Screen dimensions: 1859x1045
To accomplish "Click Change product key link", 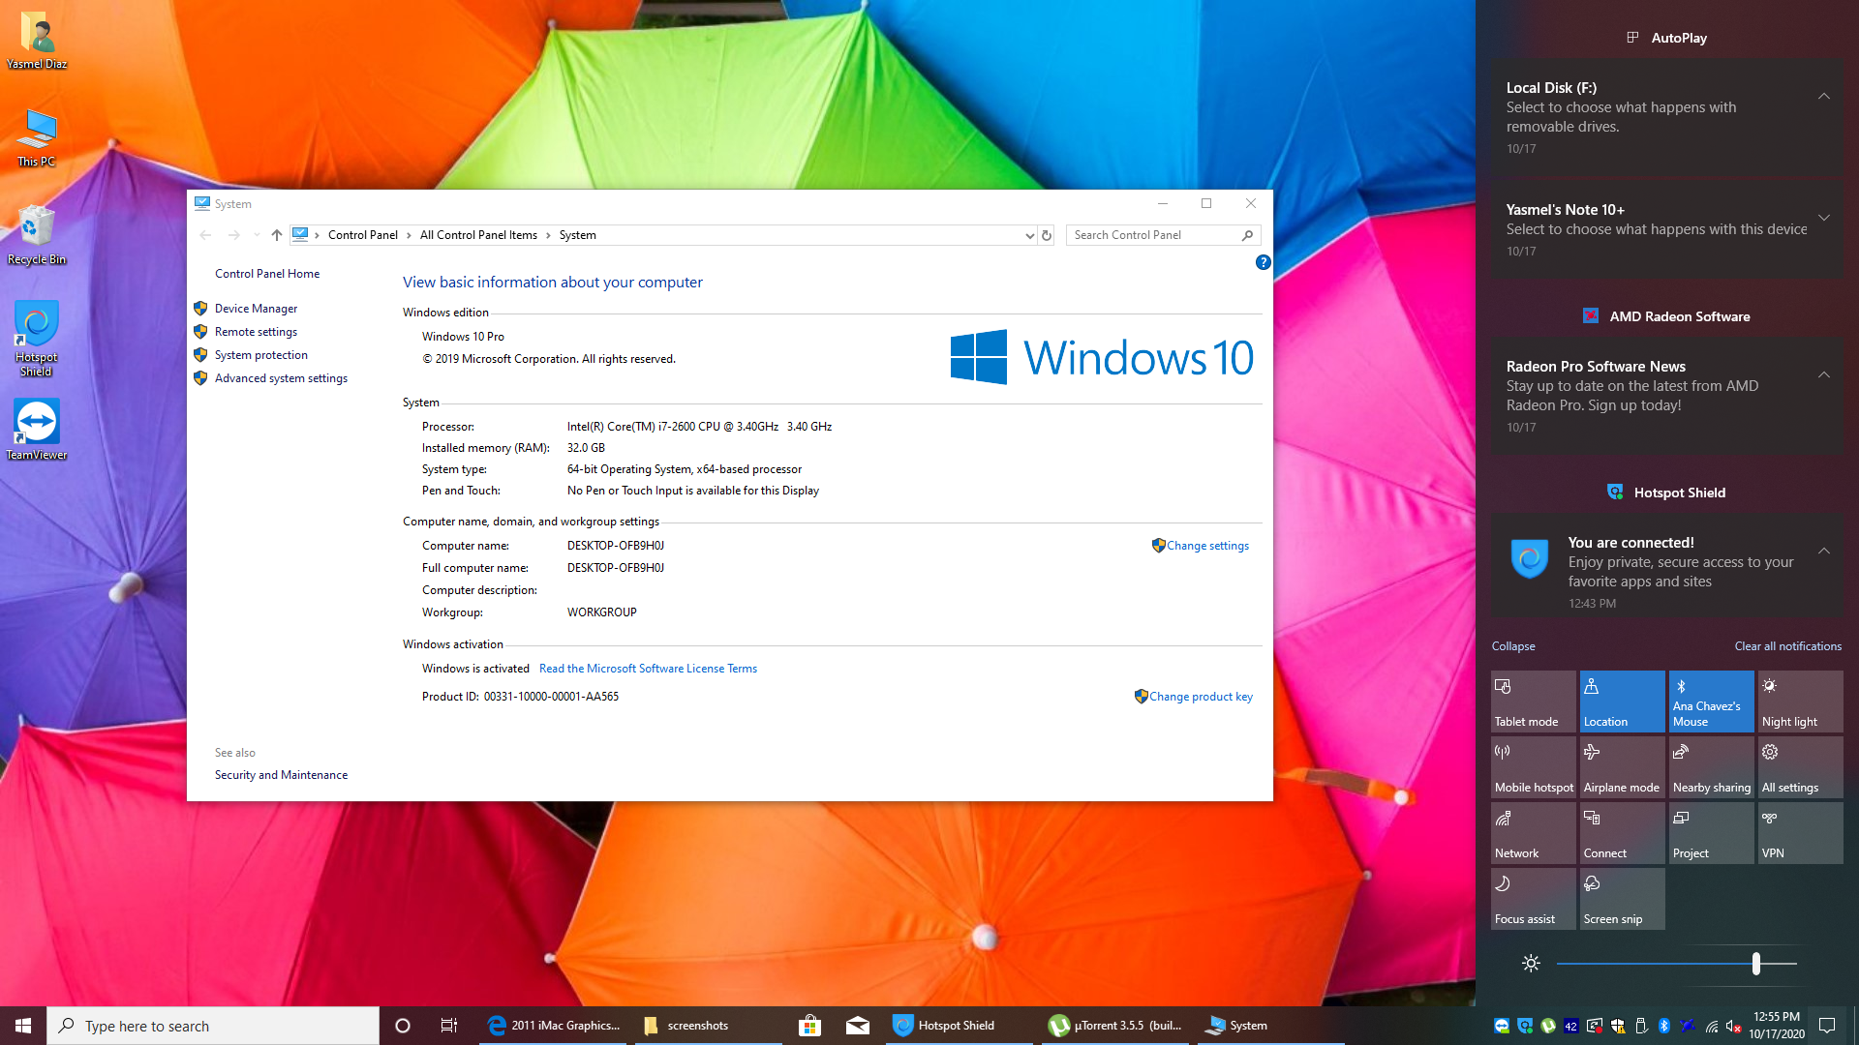I will point(1201,697).
